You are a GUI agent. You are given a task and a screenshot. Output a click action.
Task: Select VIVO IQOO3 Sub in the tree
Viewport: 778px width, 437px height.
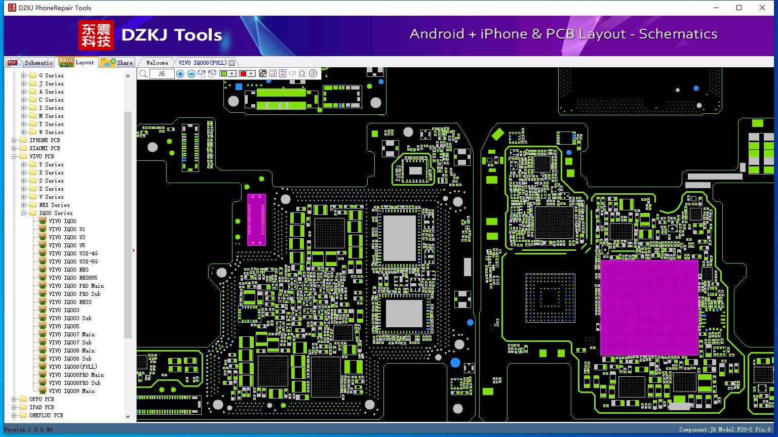click(70, 318)
